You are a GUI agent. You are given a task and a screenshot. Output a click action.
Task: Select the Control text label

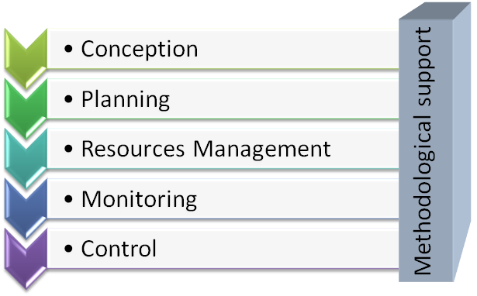[x=119, y=249]
